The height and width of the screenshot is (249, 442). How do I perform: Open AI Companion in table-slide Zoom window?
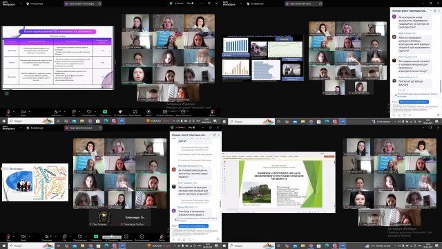point(120,112)
